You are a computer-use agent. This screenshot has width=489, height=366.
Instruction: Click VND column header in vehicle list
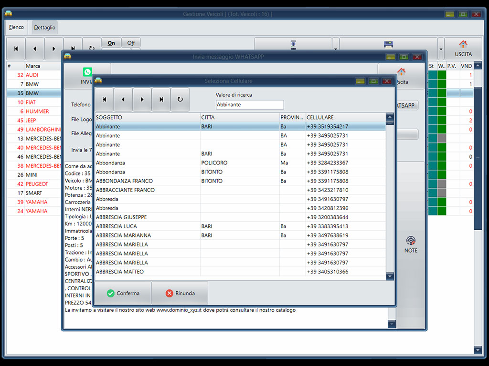coord(467,66)
